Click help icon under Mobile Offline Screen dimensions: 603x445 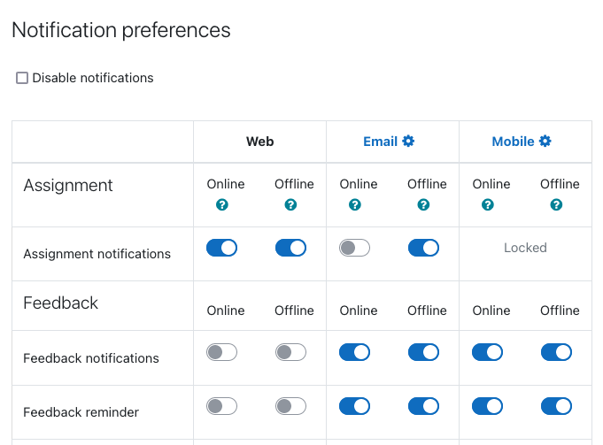pyautogui.click(x=556, y=204)
